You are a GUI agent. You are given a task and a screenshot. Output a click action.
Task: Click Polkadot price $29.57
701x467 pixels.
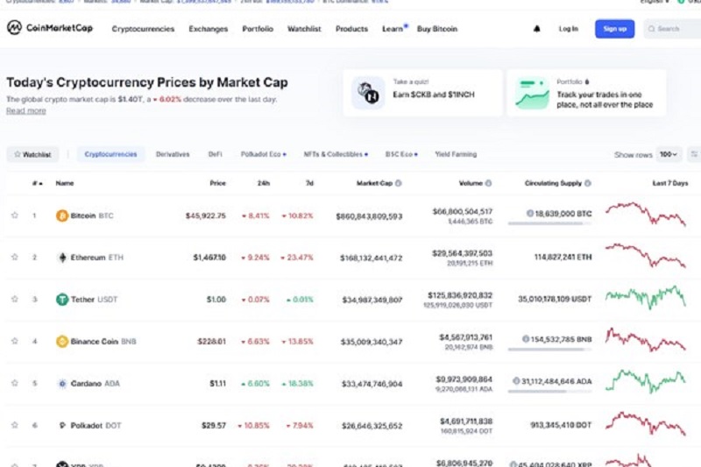pos(214,426)
